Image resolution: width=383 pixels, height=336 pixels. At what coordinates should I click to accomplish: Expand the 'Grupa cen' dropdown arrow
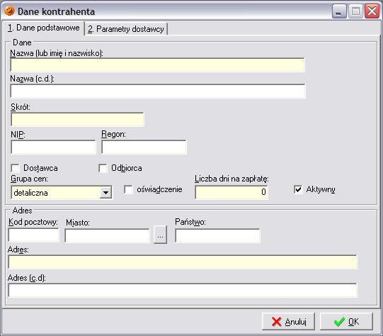pyautogui.click(x=105, y=193)
